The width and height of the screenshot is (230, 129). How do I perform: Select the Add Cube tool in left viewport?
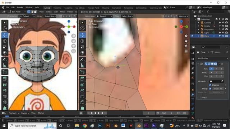click(x=5, y=72)
